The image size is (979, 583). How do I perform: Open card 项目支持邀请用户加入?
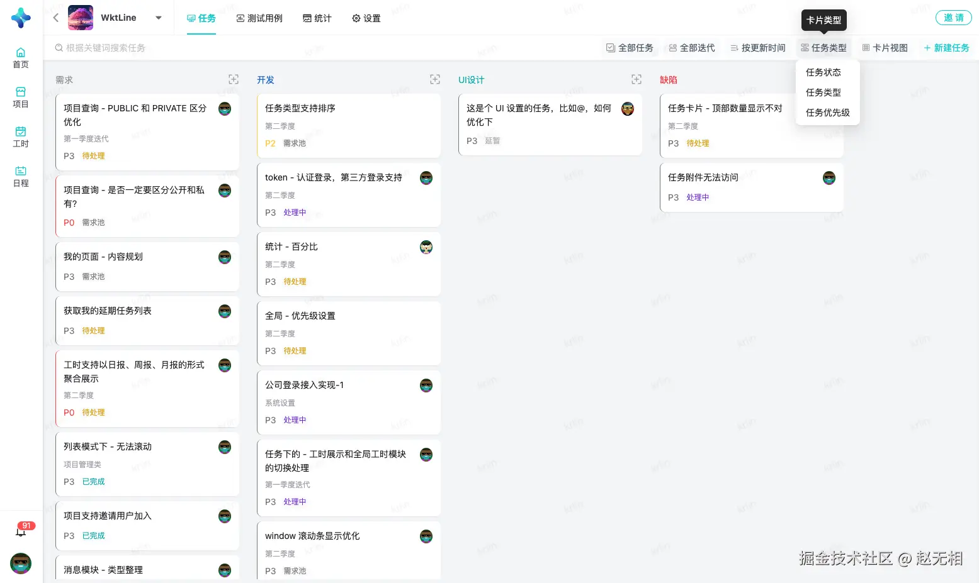(x=147, y=526)
